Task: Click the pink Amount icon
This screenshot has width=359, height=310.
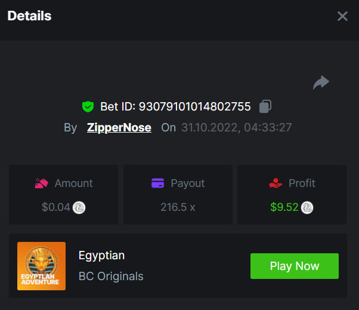Action: point(41,183)
